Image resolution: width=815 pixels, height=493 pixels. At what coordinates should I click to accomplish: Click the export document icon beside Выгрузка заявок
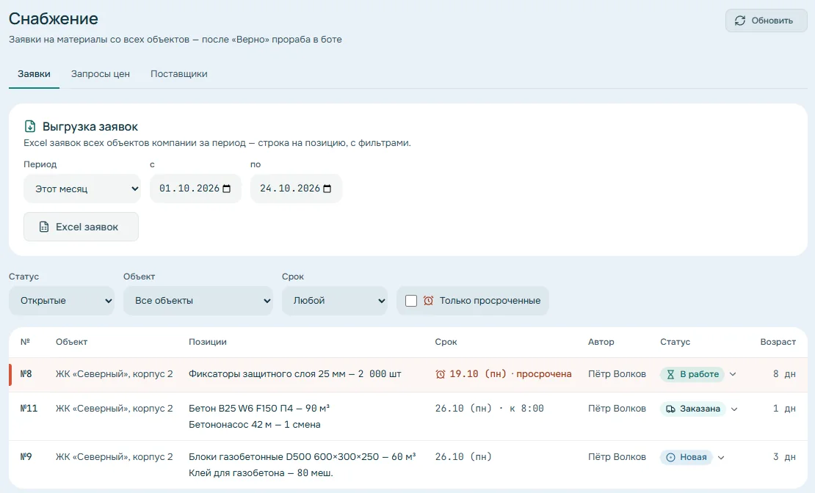pos(30,126)
